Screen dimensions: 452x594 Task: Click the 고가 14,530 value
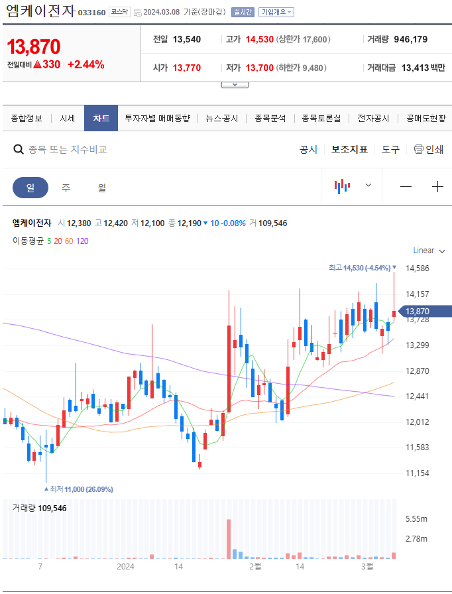pyautogui.click(x=259, y=39)
